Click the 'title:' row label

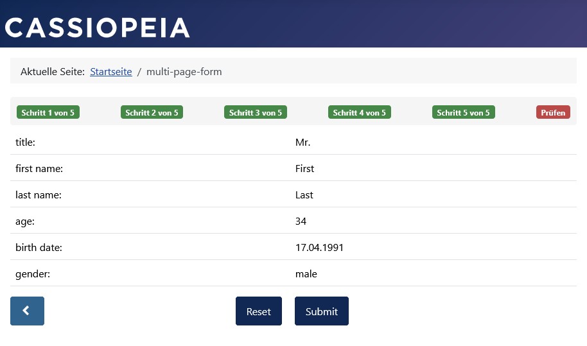tap(25, 143)
